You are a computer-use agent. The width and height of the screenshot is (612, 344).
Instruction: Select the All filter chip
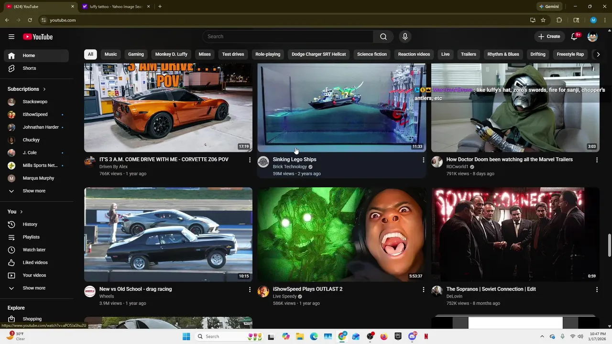pyautogui.click(x=90, y=54)
